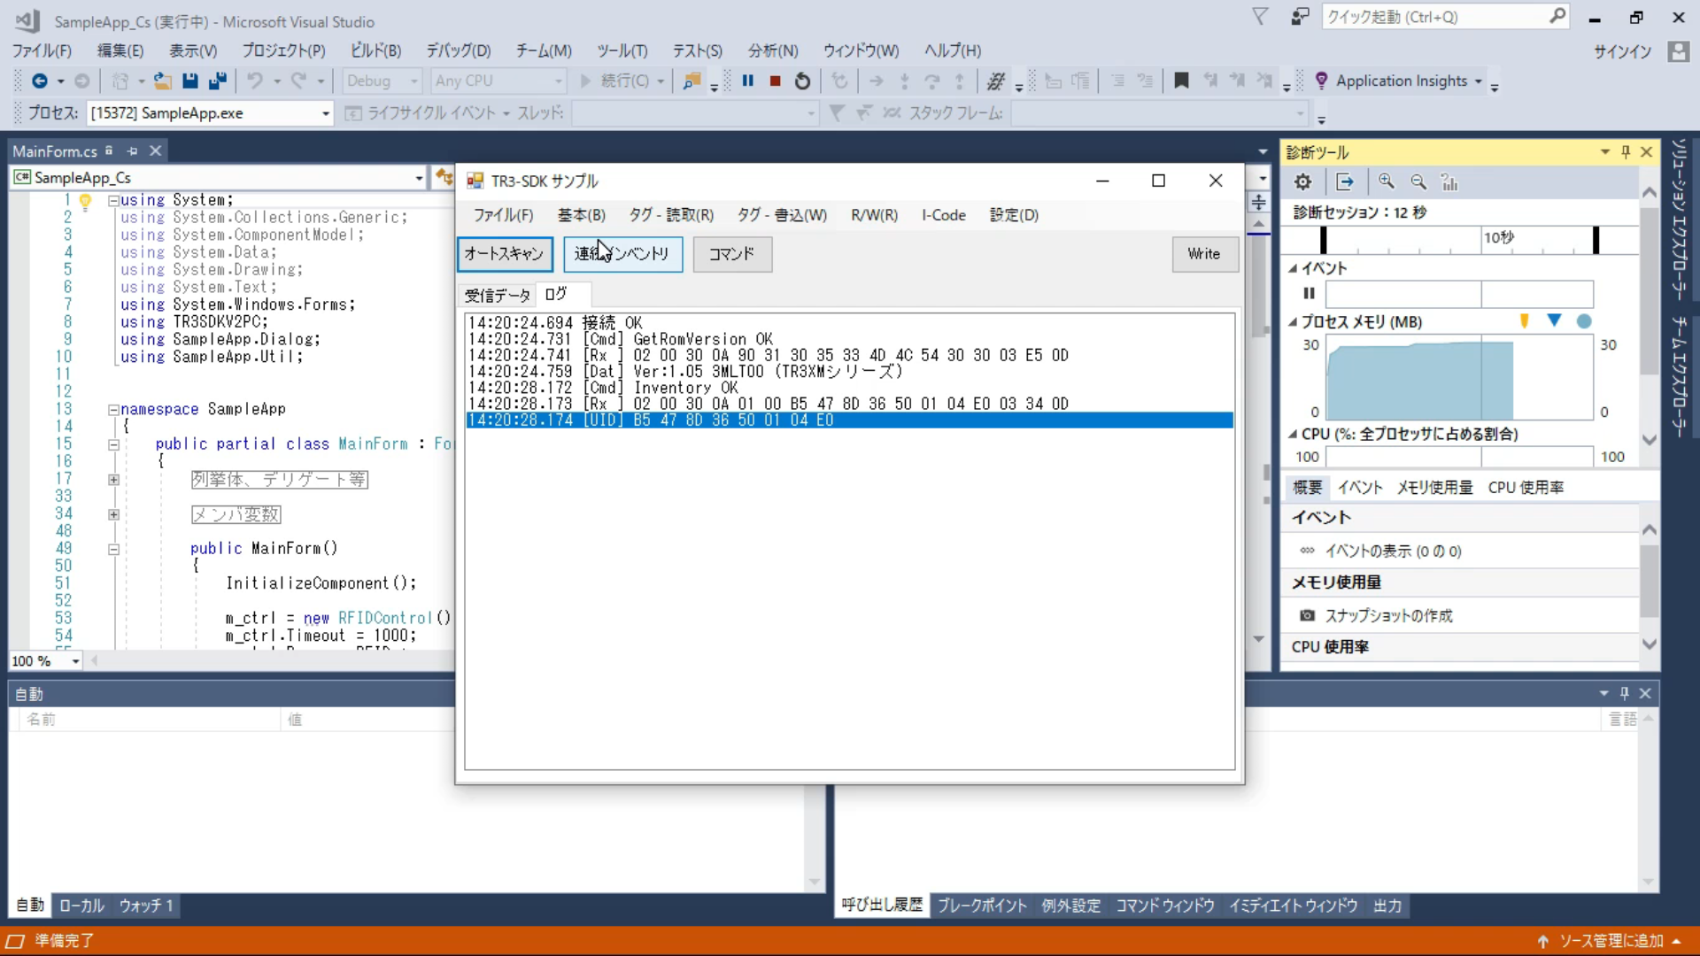
Task: Switch to the 受信データ tab
Action: coord(497,295)
